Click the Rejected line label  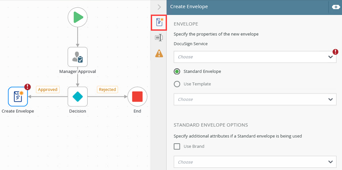pyautogui.click(x=108, y=89)
